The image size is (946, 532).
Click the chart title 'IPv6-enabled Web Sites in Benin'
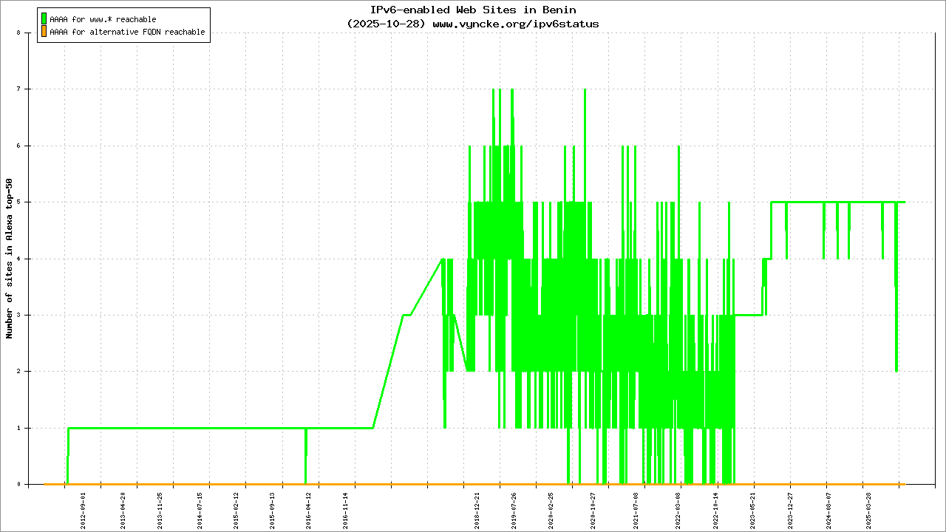point(473,10)
